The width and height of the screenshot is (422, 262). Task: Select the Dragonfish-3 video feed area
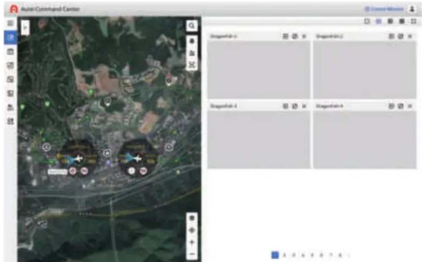[x=259, y=140]
